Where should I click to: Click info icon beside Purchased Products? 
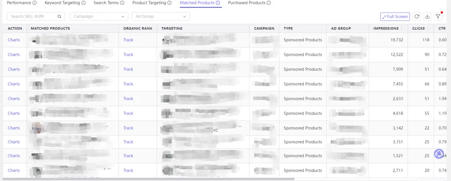pos(269,3)
